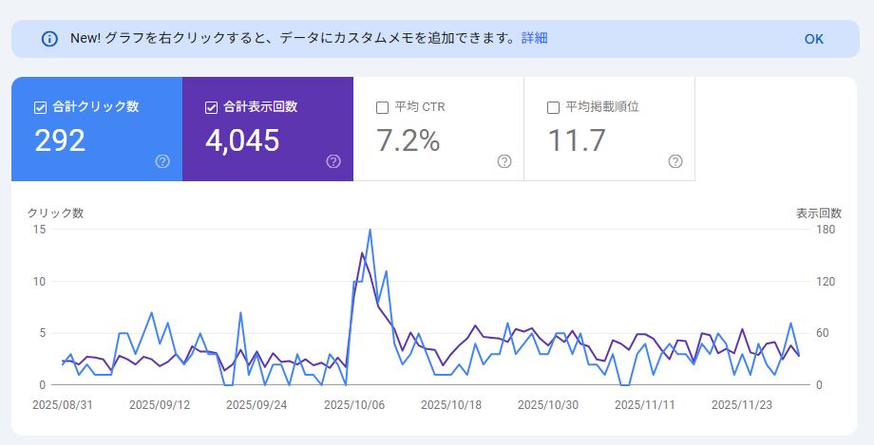Uncheck the 合計表示回数 checkbox

coord(211,107)
